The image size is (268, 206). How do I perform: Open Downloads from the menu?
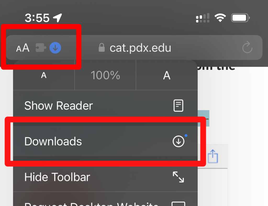pos(53,141)
